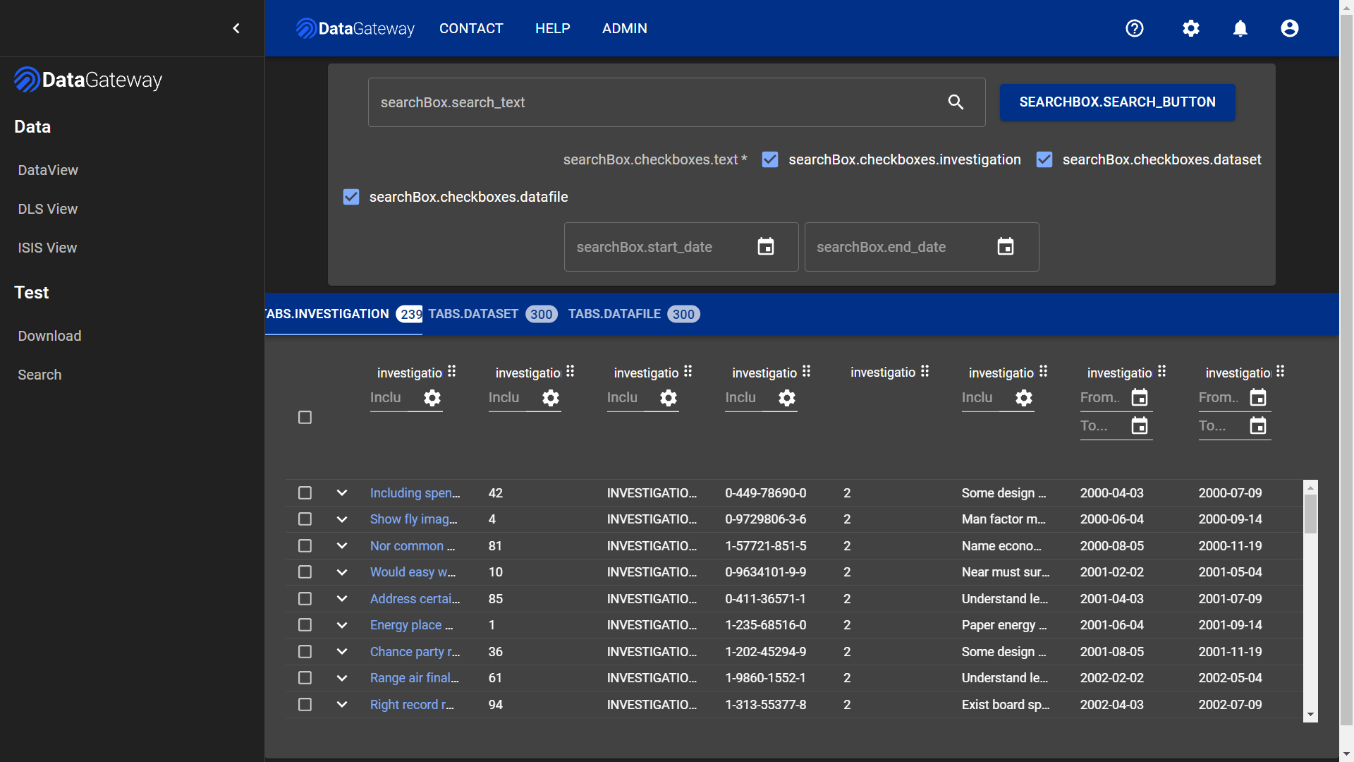This screenshot has height=762, width=1354.
Task: Open the account profile icon
Action: tap(1289, 28)
